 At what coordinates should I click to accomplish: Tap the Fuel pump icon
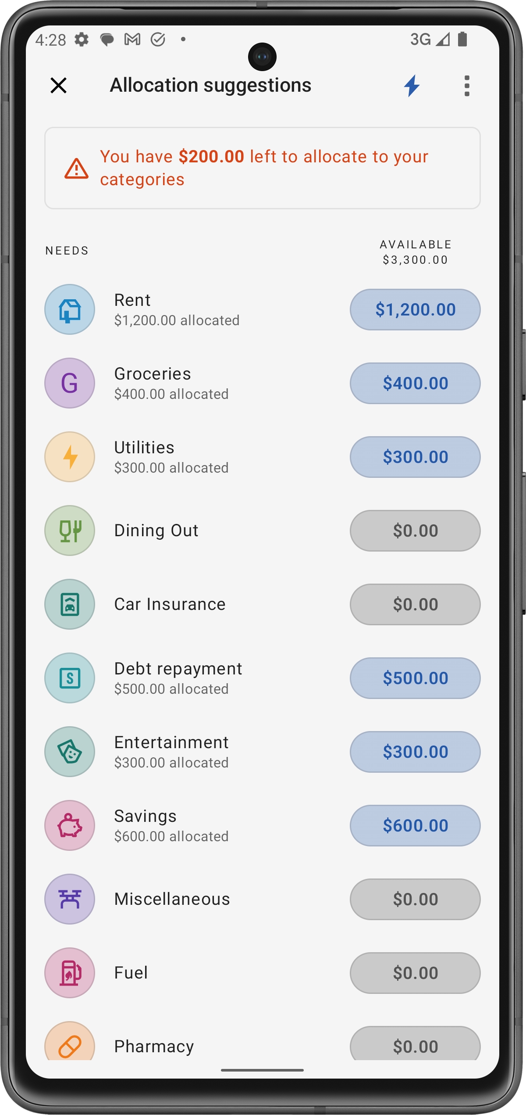click(x=70, y=973)
